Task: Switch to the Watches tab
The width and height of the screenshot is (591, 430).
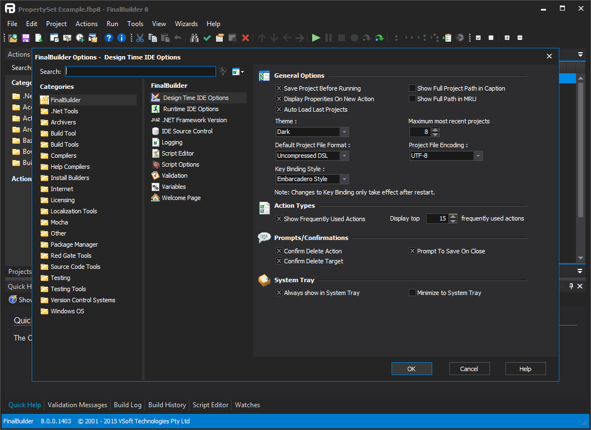Action: click(247, 405)
